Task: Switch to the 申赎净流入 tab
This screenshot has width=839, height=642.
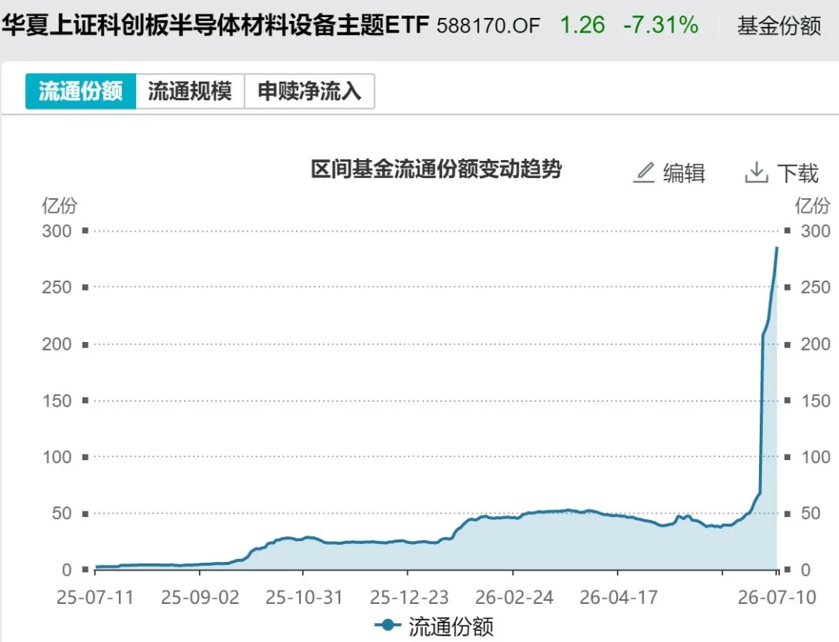Action: coord(309,92)
